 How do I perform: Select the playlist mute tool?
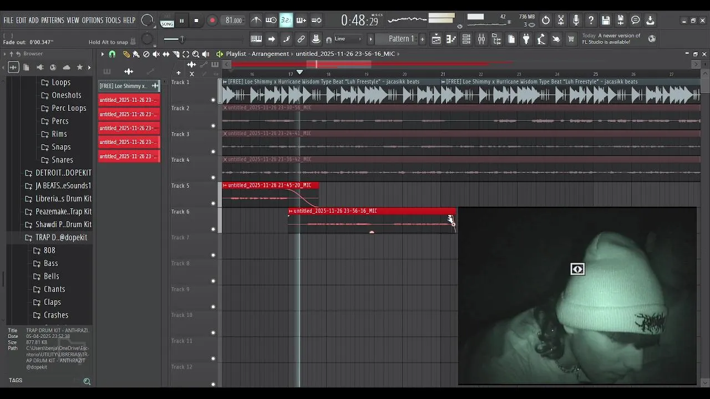156,54
